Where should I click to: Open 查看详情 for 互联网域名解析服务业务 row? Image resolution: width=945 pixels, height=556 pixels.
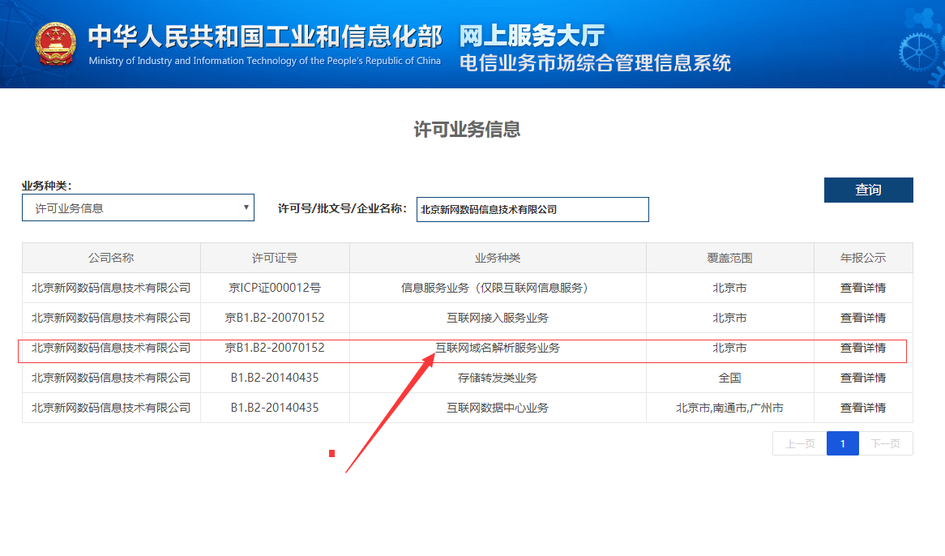click(x=863, y=349)
